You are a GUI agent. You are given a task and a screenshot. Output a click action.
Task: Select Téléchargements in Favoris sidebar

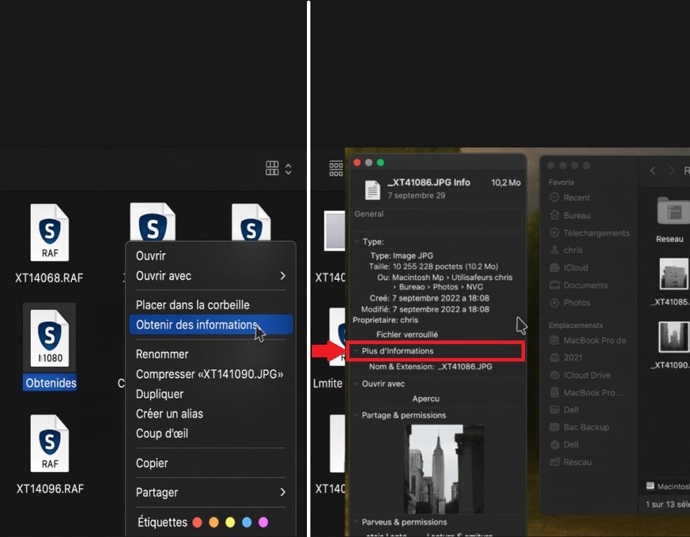tap(596, 233)
